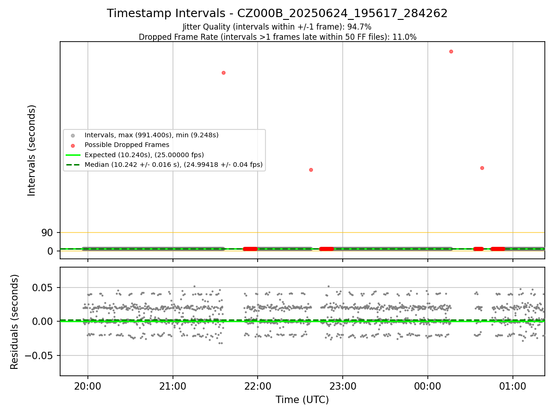Click the red dropped-frame cluster just before 22:00

[x=250, y=249]
